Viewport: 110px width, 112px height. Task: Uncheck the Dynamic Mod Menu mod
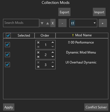click(x=7, y=55)
